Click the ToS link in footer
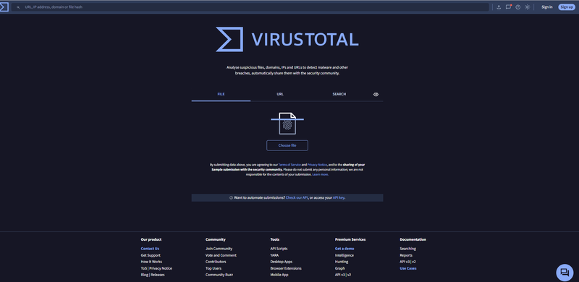The width and height of the screenshot is (579, 282). coord(143,268)
